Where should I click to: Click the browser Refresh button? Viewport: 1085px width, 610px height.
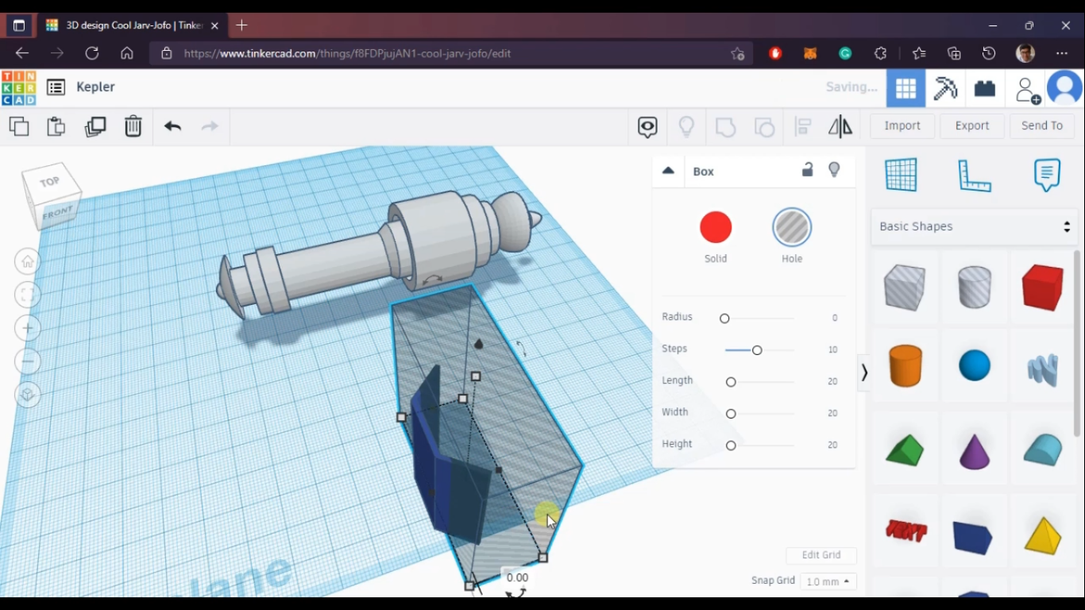(92, 53)
